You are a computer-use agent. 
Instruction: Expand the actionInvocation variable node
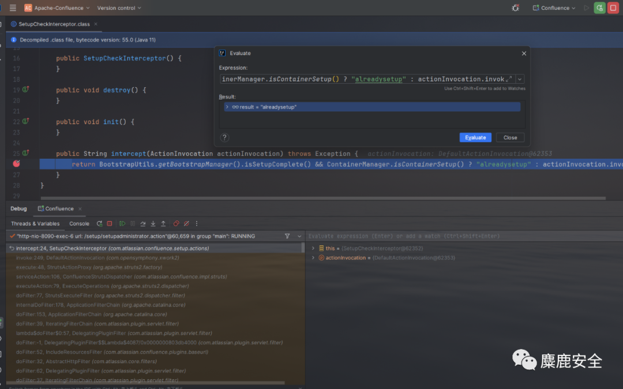(x=313, y=258)
